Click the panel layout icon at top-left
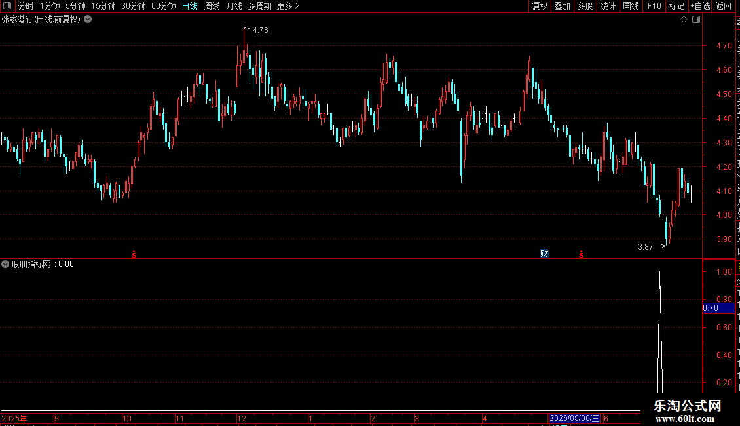 pyautogui.click(x=7, y=6)
